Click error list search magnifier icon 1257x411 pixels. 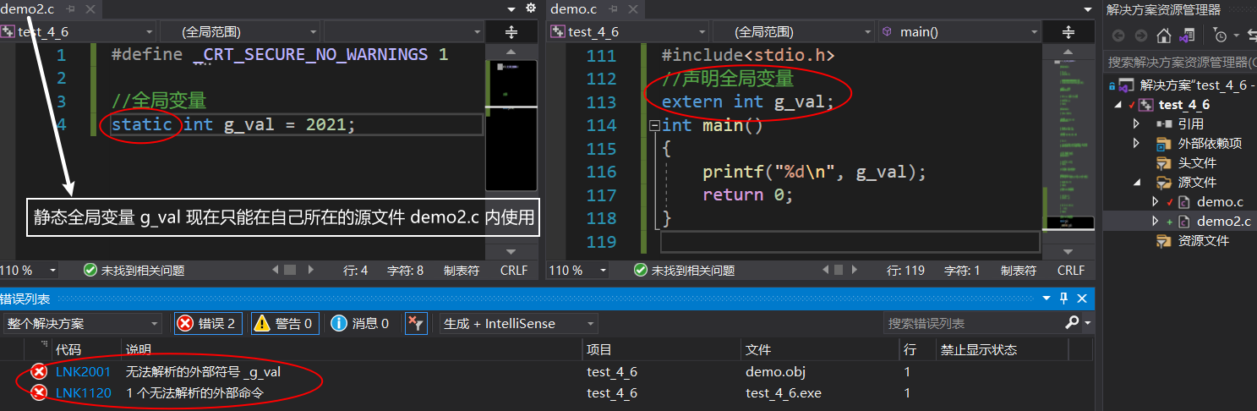tap(1072, 323)
